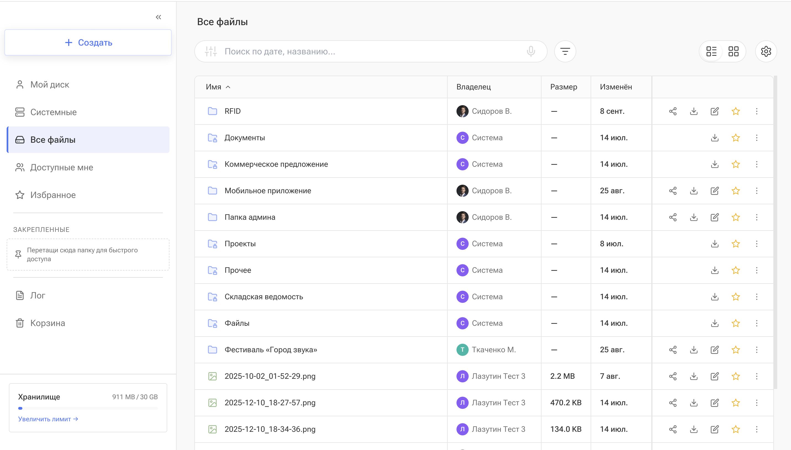Open more options for Фестиваль «Город звука»

pyautogui.click(x=757, y=350)
